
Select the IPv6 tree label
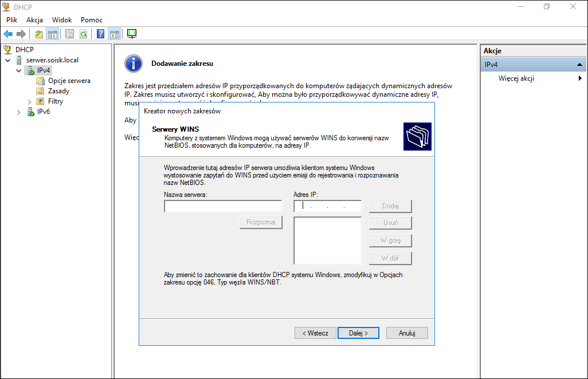[x=44, y=112]
